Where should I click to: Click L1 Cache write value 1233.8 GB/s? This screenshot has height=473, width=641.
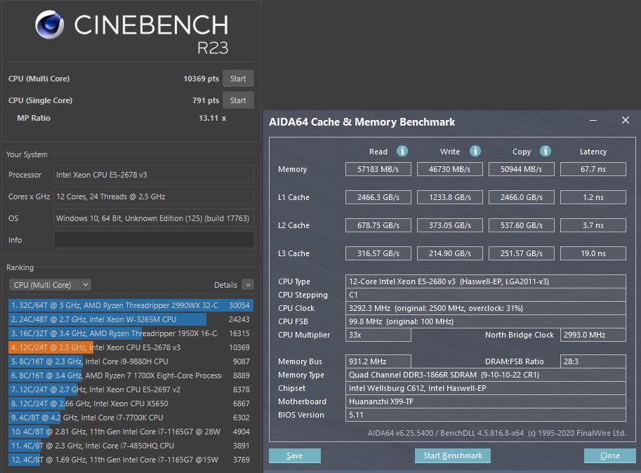(449, 197)
